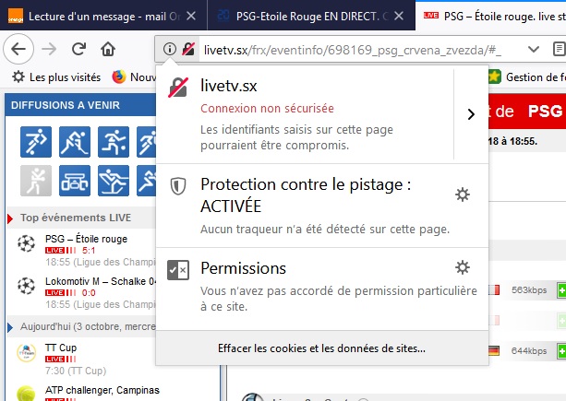Viewport: 566px width, 401px height.
Task: Click the green plus beside 644kbps stream
Action: click(x=561, y=351)
